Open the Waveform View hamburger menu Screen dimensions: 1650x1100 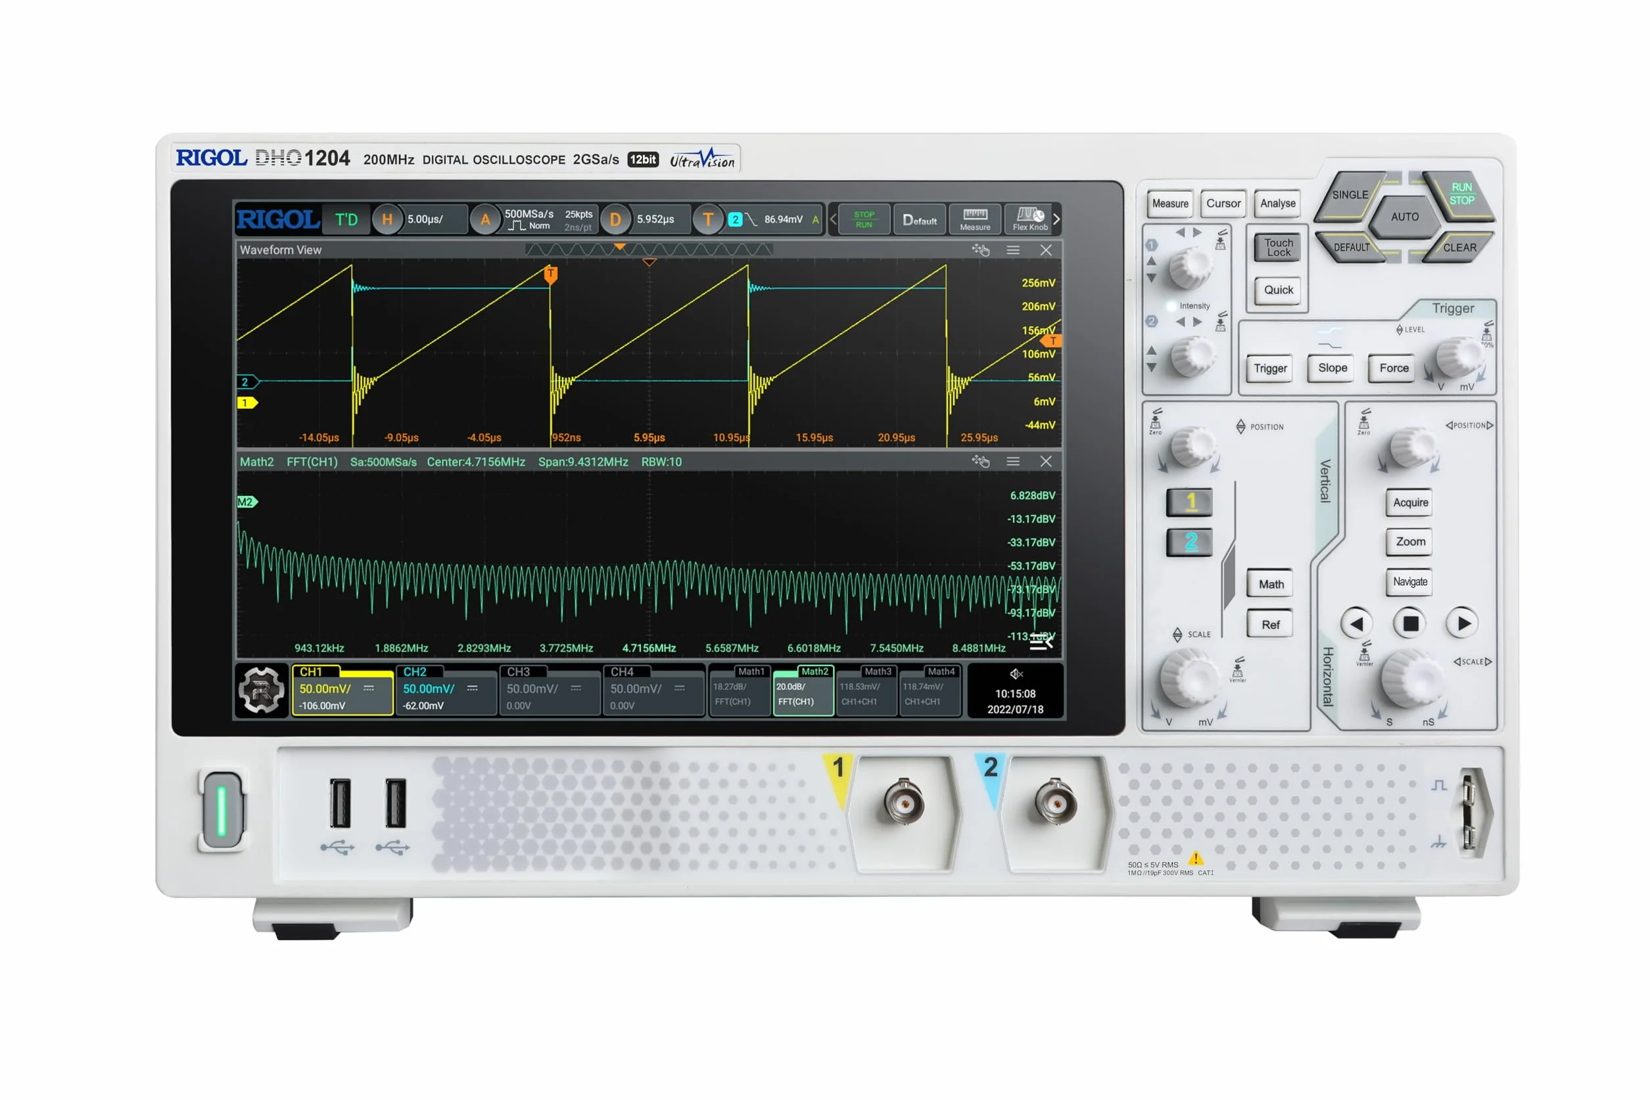click(1012, 250)
